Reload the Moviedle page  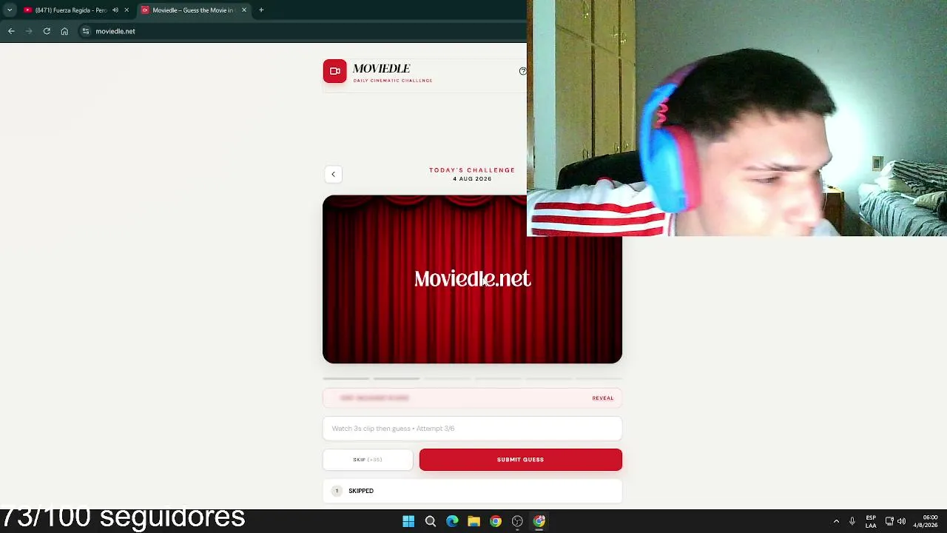pyautogui.click(x=47, y=31)
